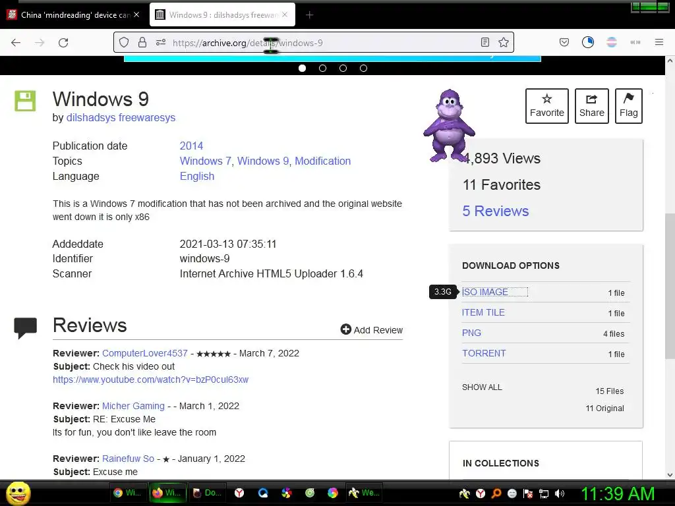The image size is (675, 506).
Task: Open reviewer ComputerLover4537 profile
Action: [144, 353]
